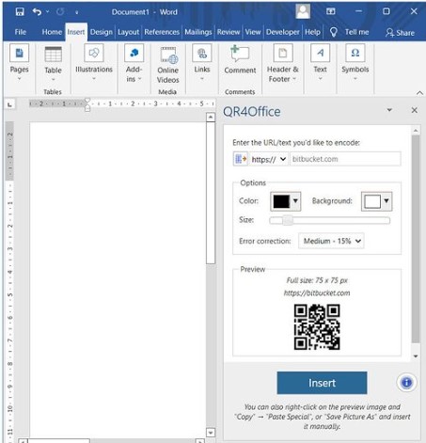Open Header & Footer menu

point(282,64)
